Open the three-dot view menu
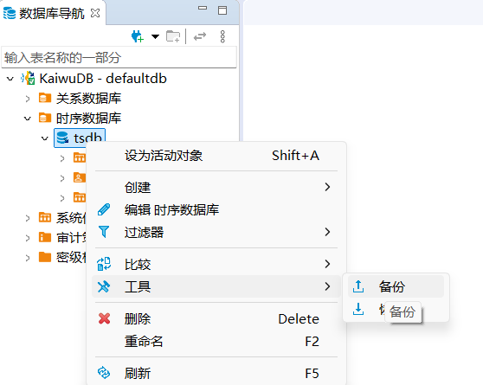Screen dimensions: 483x385 (x=222, y=36)
